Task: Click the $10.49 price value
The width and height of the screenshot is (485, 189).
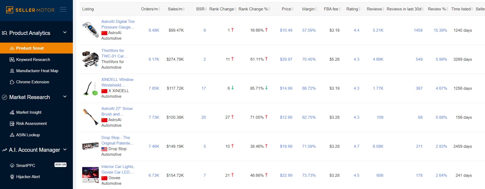Action: (286, 30)
